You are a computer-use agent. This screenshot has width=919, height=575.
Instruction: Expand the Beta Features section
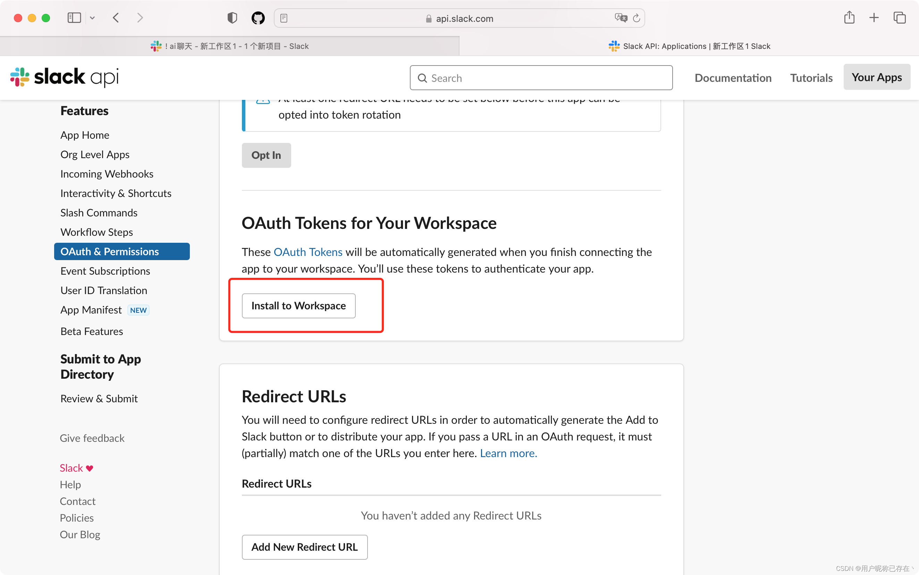tap(91, 331)
